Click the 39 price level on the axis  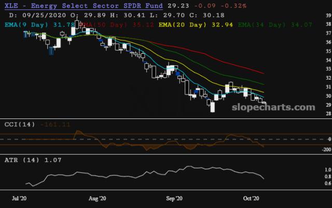328,16
